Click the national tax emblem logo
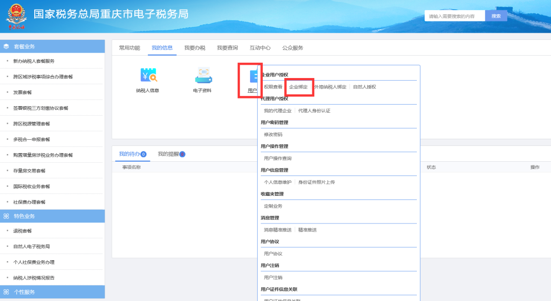 16,15
